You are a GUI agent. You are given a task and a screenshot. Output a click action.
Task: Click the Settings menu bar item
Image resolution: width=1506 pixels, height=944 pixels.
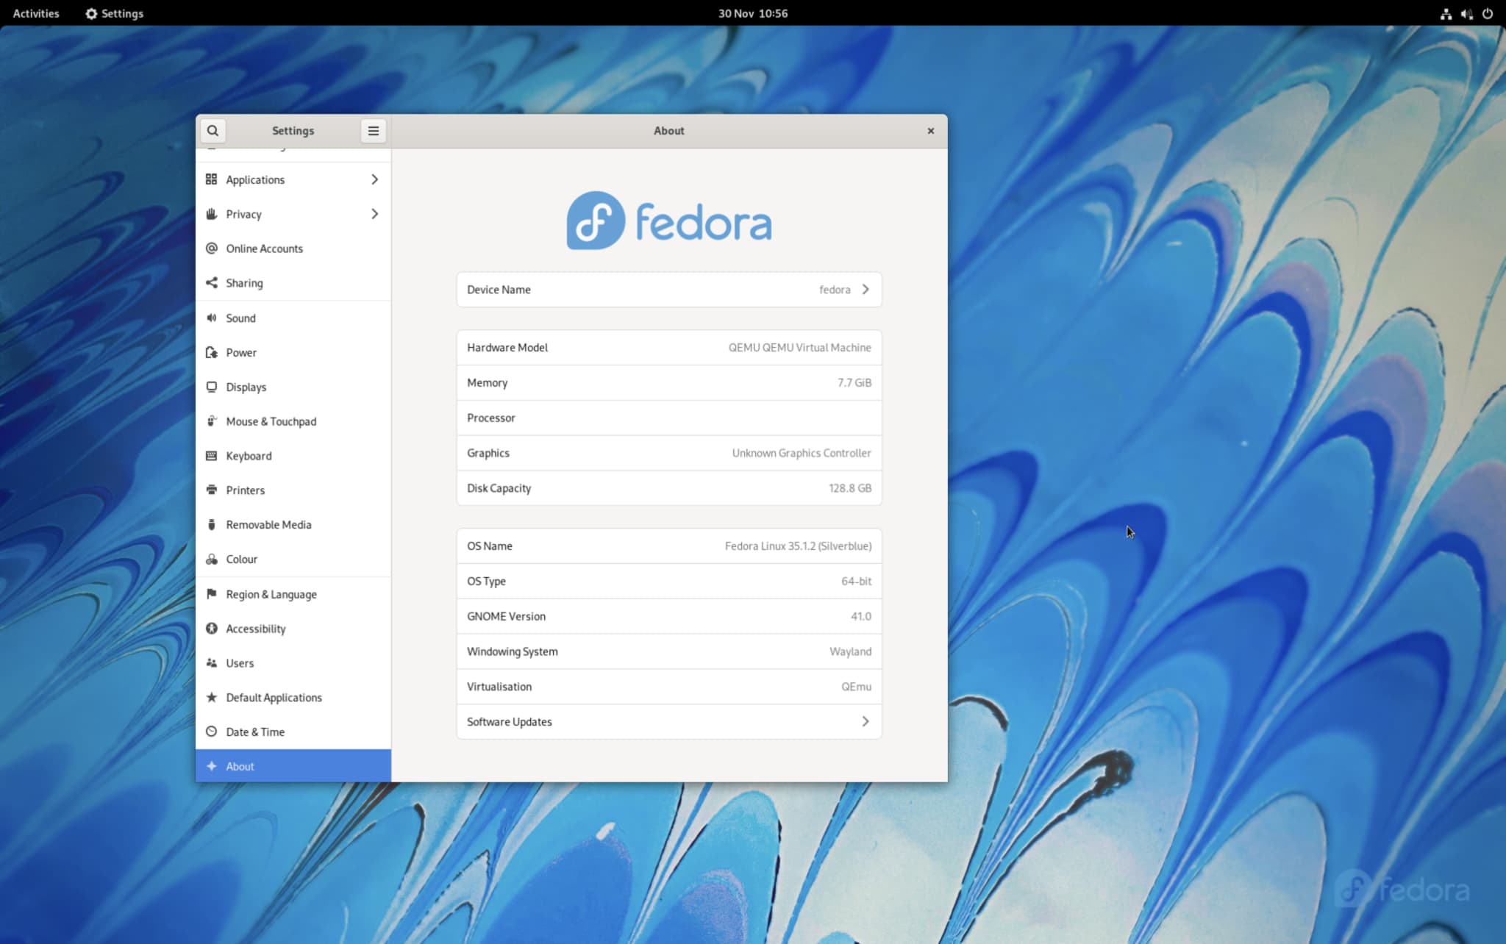(113, 12)
